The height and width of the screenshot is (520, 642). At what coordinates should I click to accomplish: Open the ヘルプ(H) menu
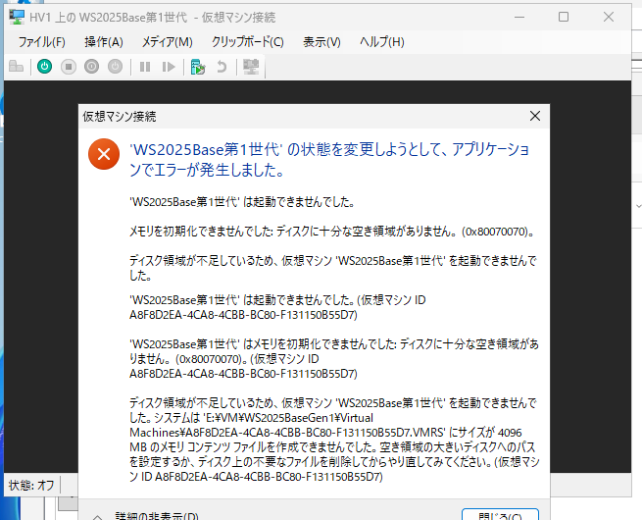pos(382,41)
